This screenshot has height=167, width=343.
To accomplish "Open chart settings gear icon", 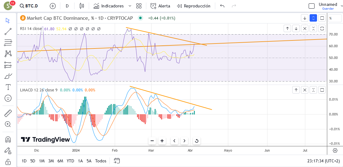I will pos(335,151).
